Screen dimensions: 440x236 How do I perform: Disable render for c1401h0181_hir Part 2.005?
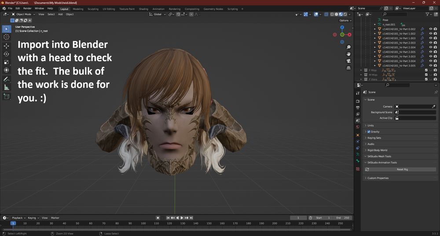(435, 52)
